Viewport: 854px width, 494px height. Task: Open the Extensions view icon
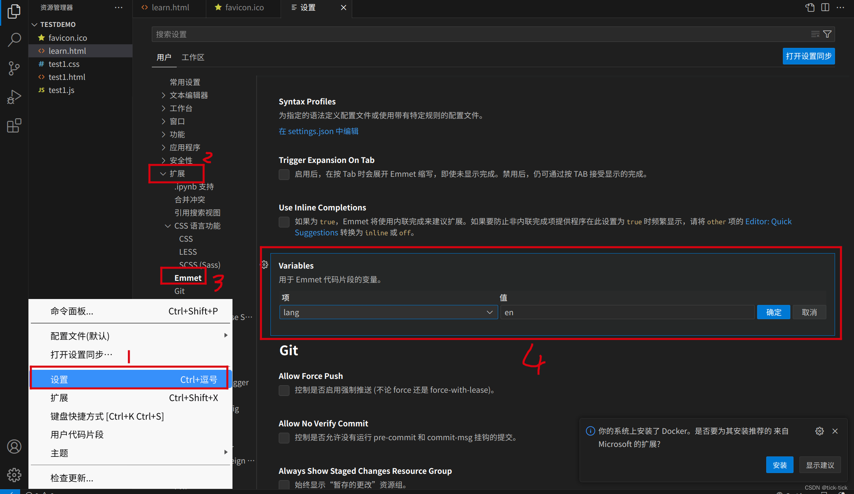pos(14,125)
